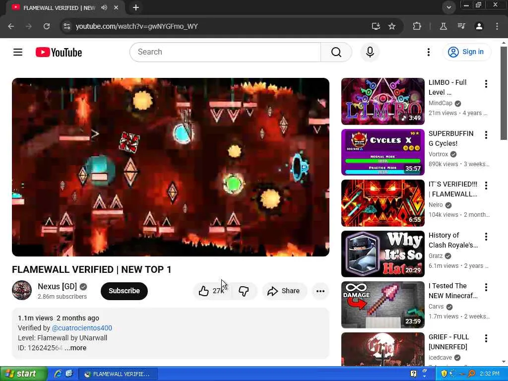Open IT'S VERIFIED FLAMEWALL thumbnail by Neiro
The width and height of the screenshot is (508, 381).
pyautogui.click(x=382, y=203)
